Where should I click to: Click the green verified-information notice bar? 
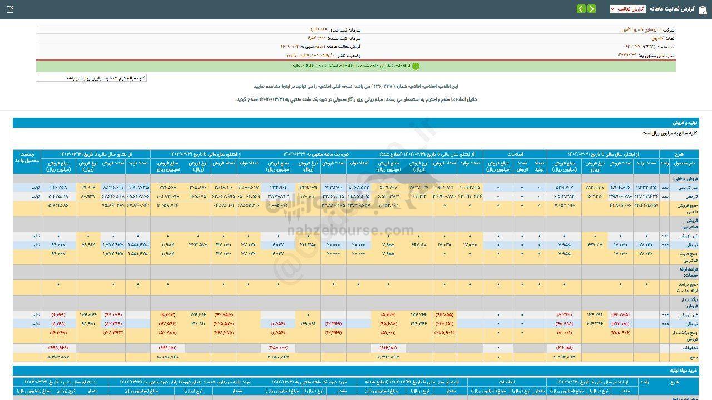(356, 66)
